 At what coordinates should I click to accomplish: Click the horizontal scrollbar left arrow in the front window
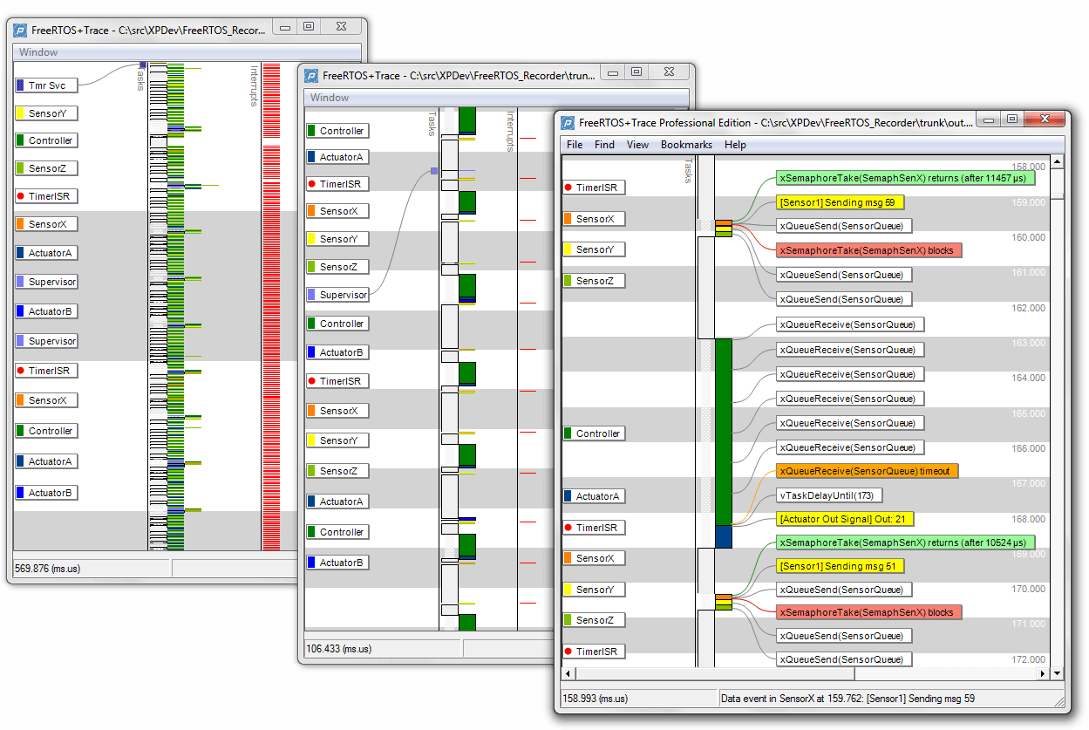click(x=569, y=673)
